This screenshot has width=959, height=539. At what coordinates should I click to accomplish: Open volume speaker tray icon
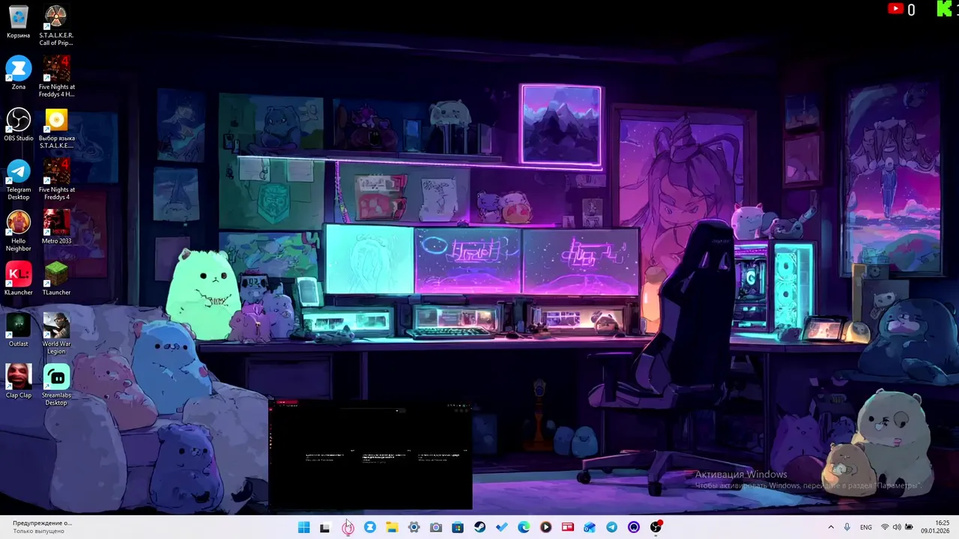click(x=897, y=527)
